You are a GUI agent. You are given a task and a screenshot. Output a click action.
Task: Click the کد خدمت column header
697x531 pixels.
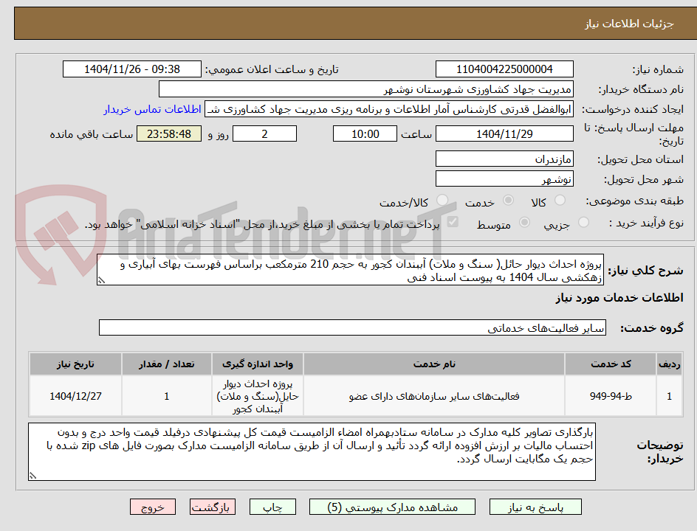(611, 364)
